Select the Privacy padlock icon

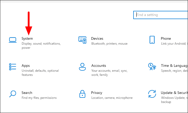(82, 94)
